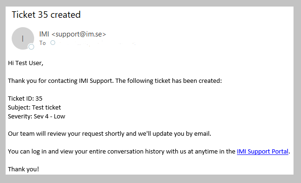Image resolution: width=301 pixels, height=183 pixels.
Task: Click the sender avatar with letter I
Action: pos(23,38)
